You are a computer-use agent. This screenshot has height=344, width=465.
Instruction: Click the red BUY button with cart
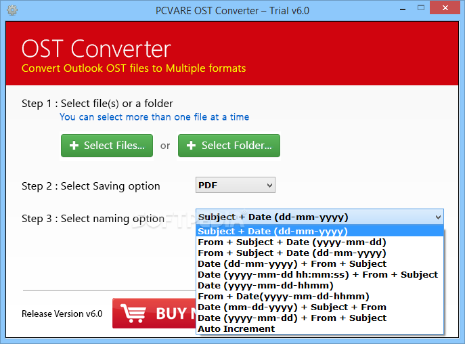tap(154, 313)
